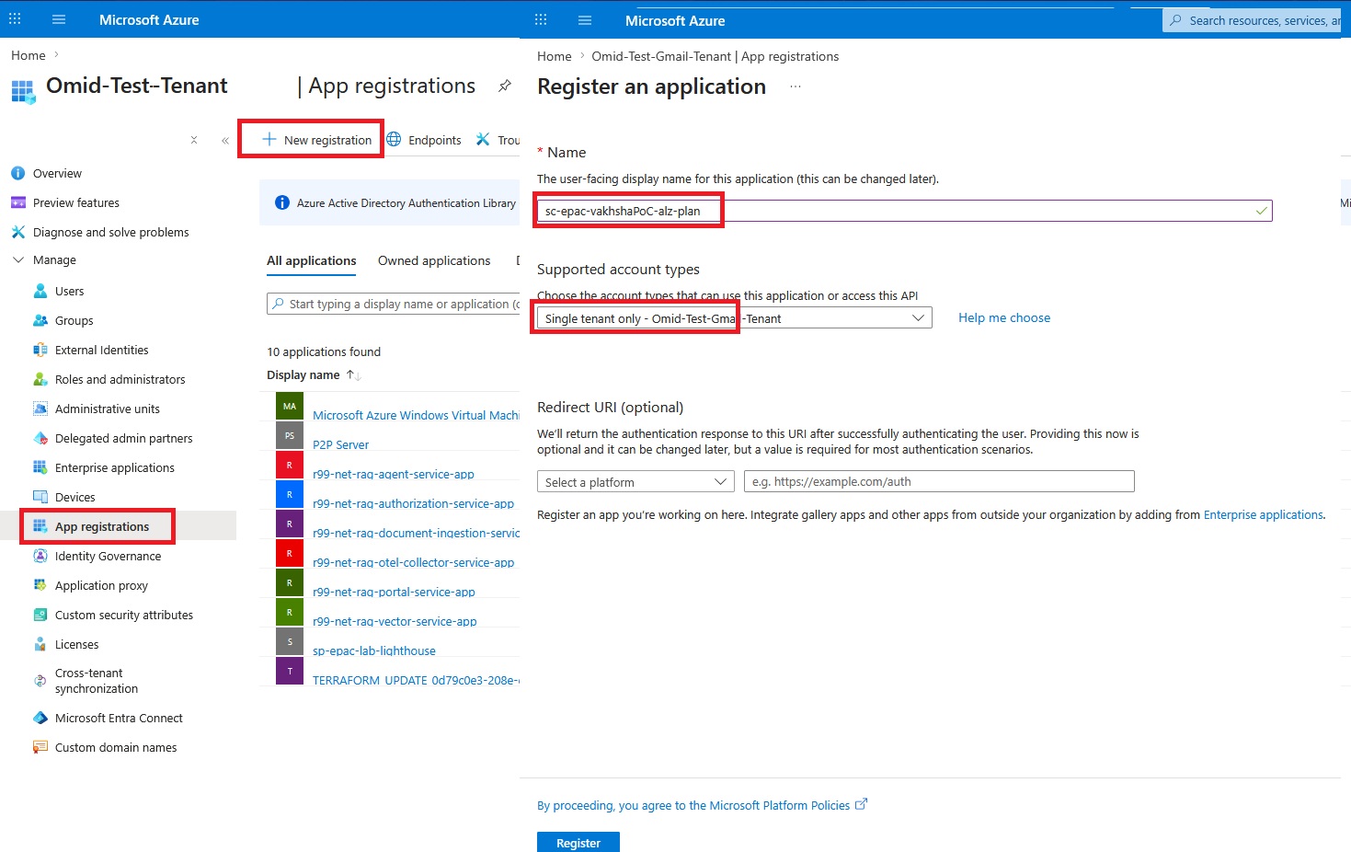
Task: Open the Azure portal hamburger menu
Action: tap(59, 19)
